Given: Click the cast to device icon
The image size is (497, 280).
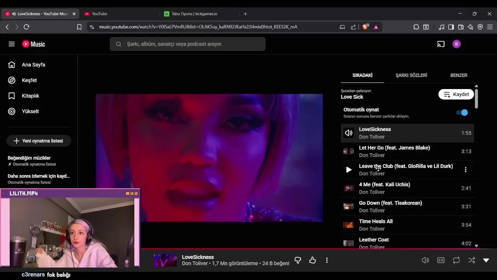Looking at the screenshot, I should 441,44.
